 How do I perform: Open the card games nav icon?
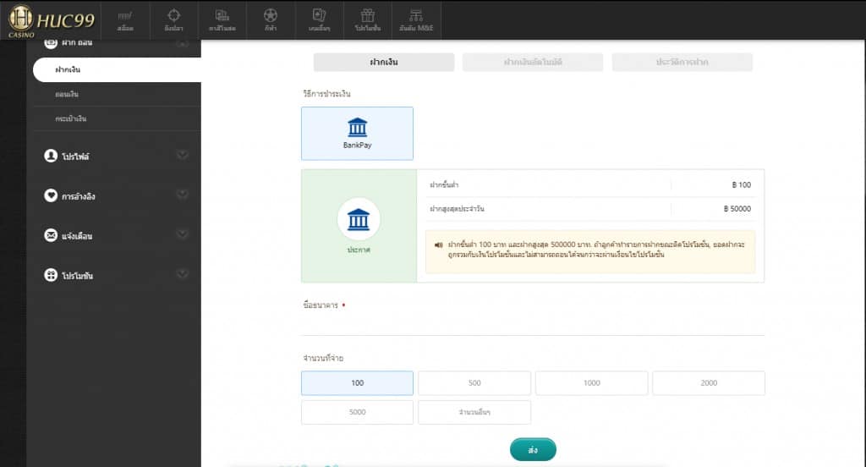[319, 15]
